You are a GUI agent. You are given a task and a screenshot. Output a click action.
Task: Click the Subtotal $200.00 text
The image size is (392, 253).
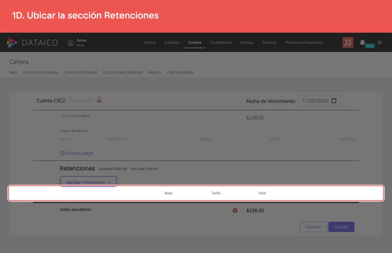(x=113, y=169)
